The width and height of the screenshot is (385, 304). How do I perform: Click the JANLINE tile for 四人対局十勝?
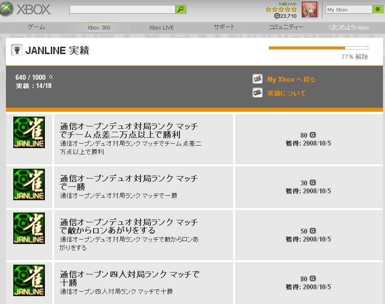(x=29, y=280)
